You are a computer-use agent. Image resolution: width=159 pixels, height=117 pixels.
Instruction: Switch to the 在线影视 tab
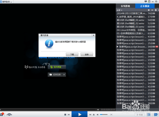[125, 6]
